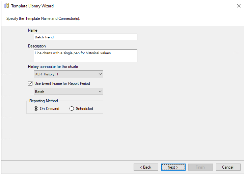The width and height of the screenshot is (246, 176).
Task: Click the Description label
Action: 37,46
